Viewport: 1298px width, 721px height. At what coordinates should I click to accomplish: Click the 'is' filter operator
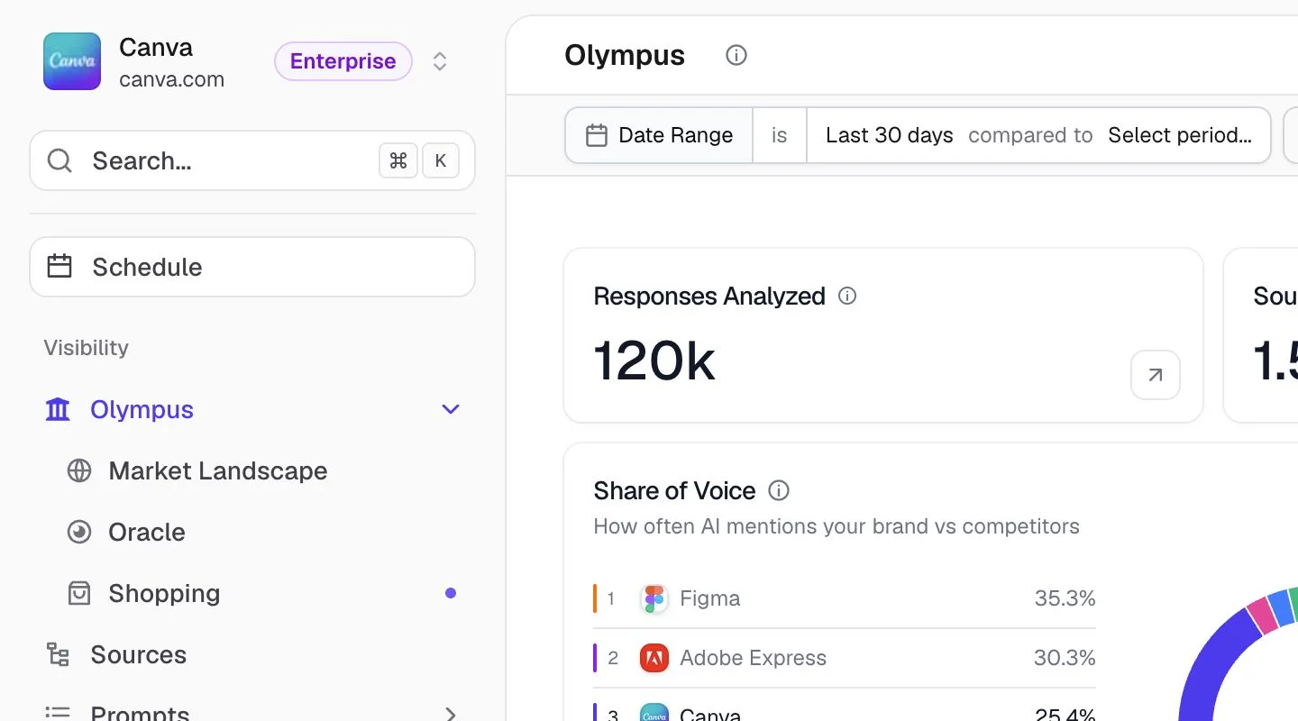(780, 135)
